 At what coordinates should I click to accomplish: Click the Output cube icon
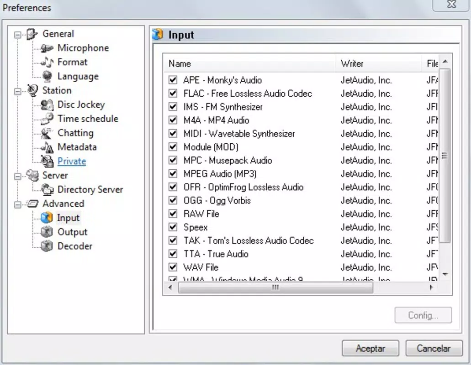click(x=47, y=232)
